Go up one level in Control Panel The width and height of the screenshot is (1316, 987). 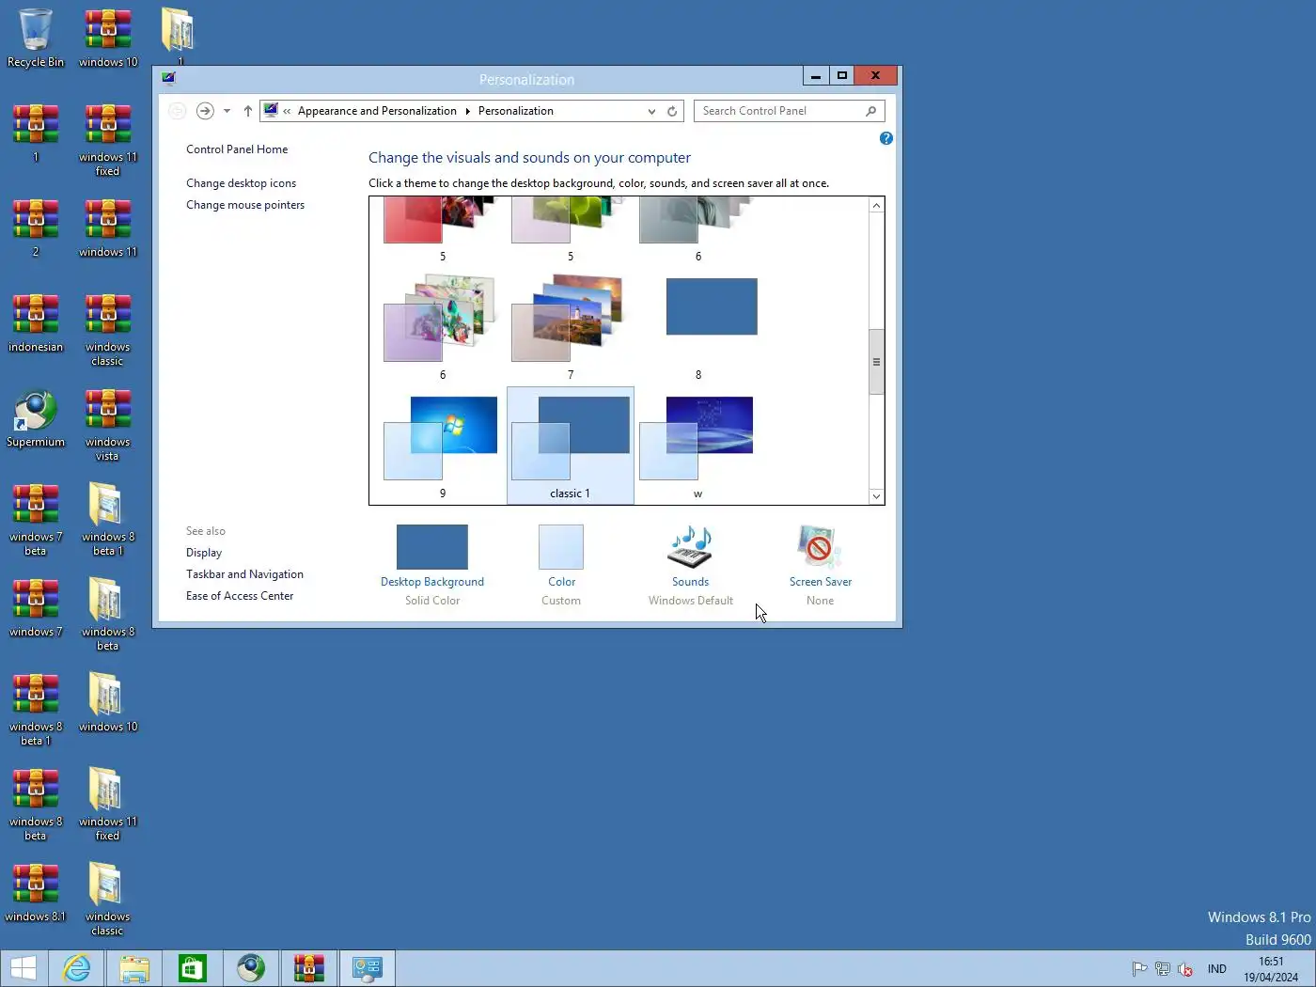click(248, 111)
